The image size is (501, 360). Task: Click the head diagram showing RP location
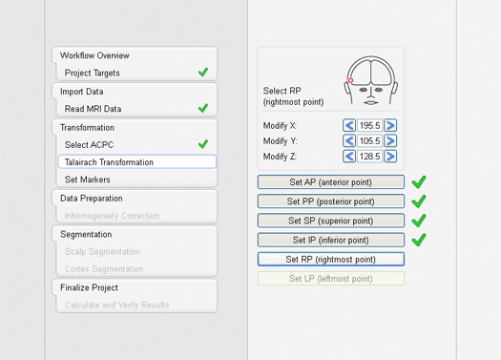(370, 80)
